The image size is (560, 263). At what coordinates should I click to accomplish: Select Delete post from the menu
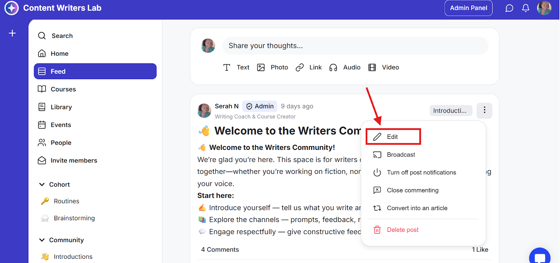[423, 230]
